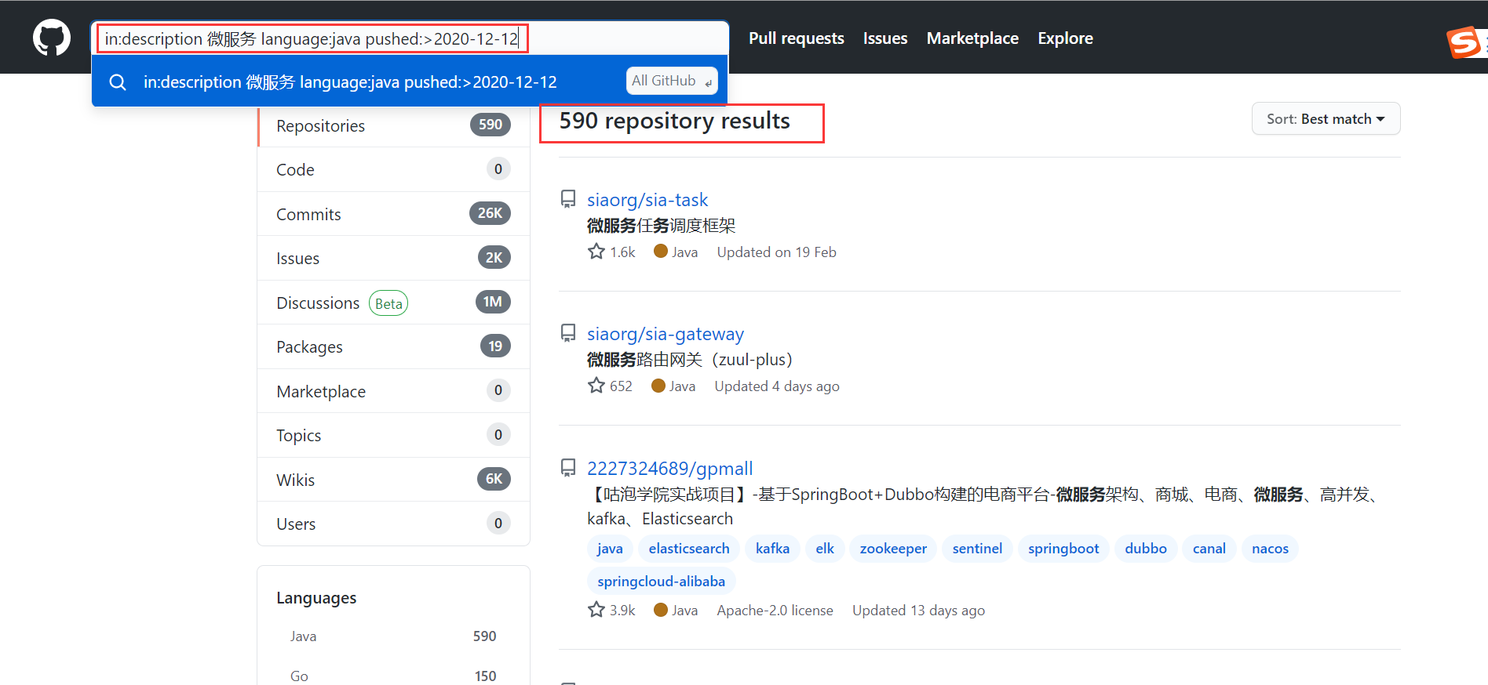Open the elk topic tag

(825, 549)
